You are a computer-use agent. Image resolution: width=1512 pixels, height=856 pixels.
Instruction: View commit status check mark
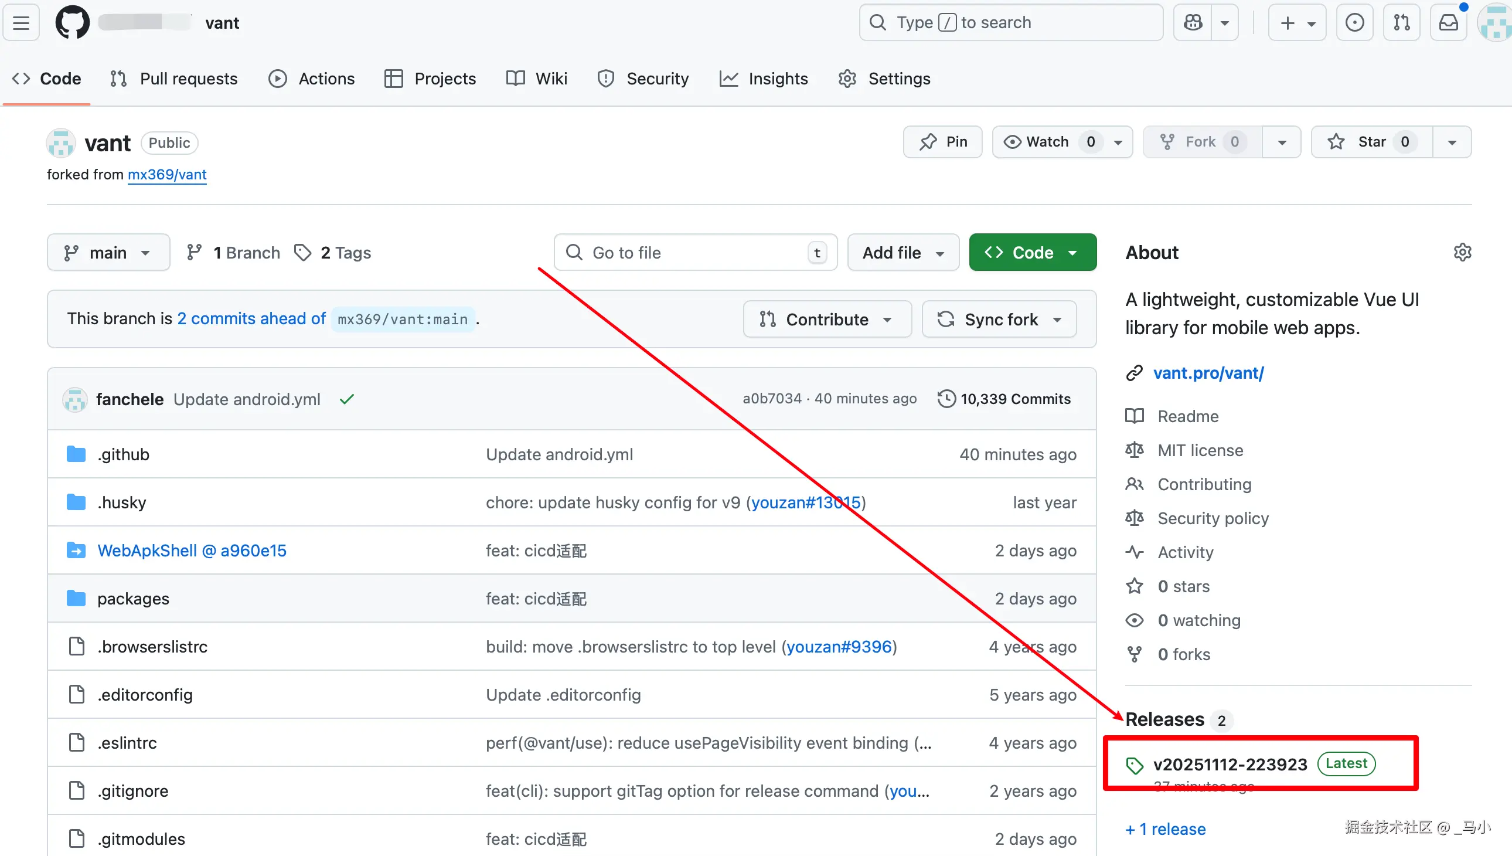[347, 399]
